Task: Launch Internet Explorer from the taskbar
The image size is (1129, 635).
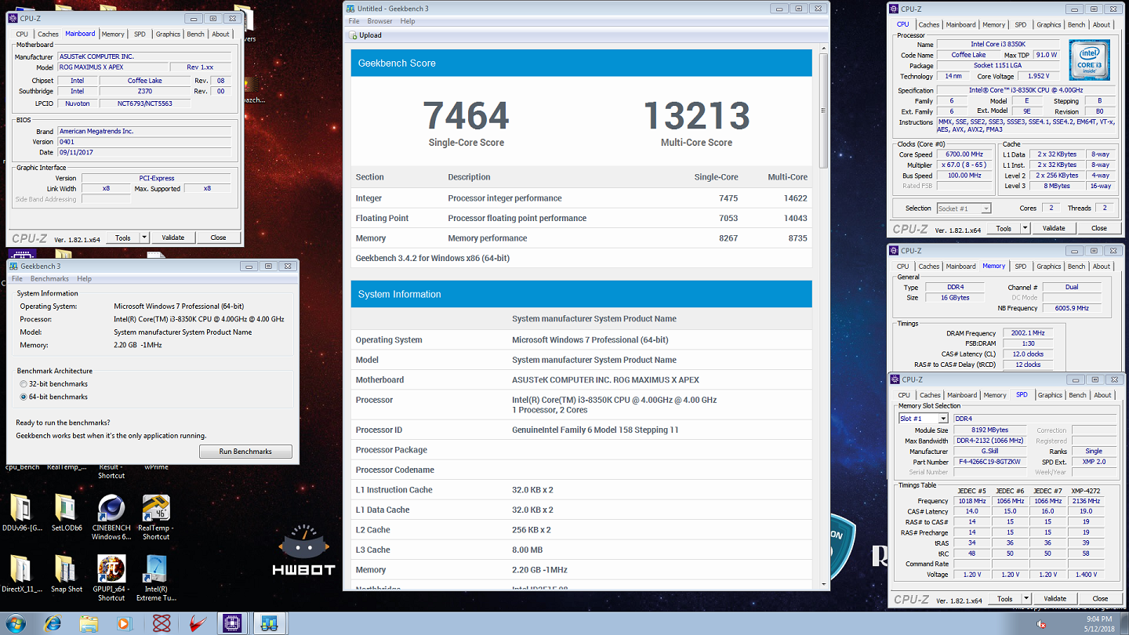Action: pyautogui.click(x=53, y=624)
